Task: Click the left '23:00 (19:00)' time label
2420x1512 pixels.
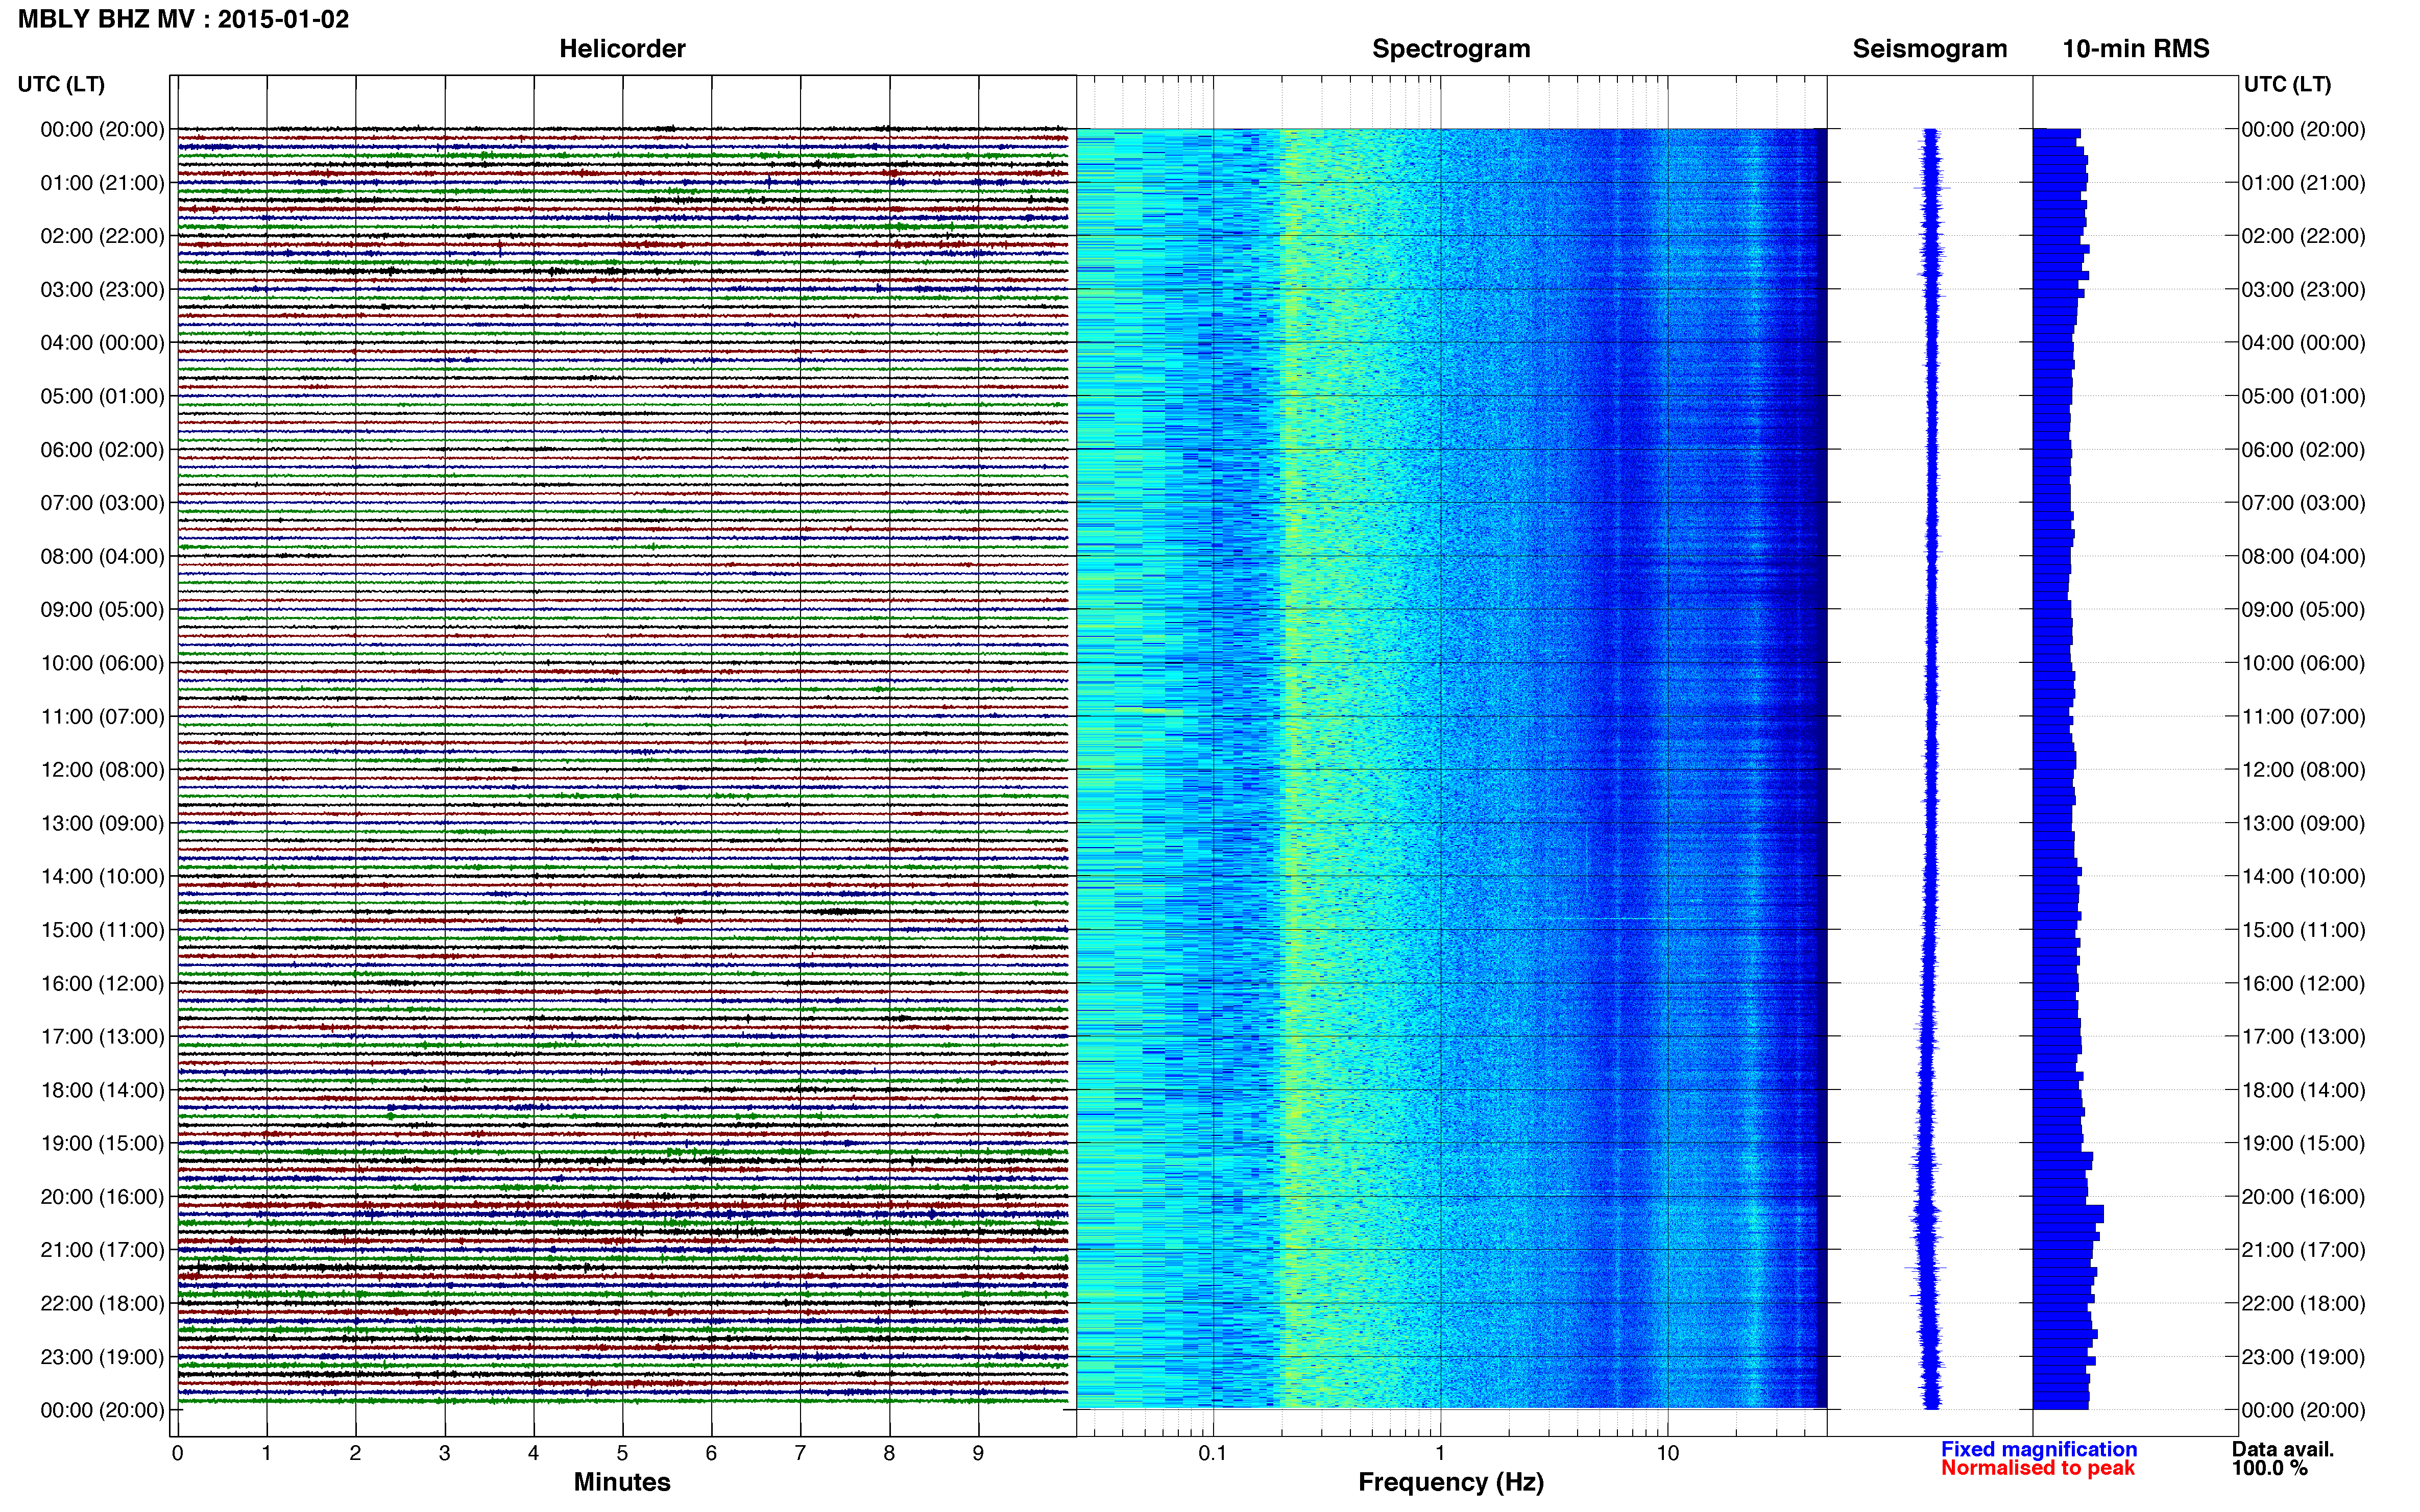Action: coord(102,1357)
